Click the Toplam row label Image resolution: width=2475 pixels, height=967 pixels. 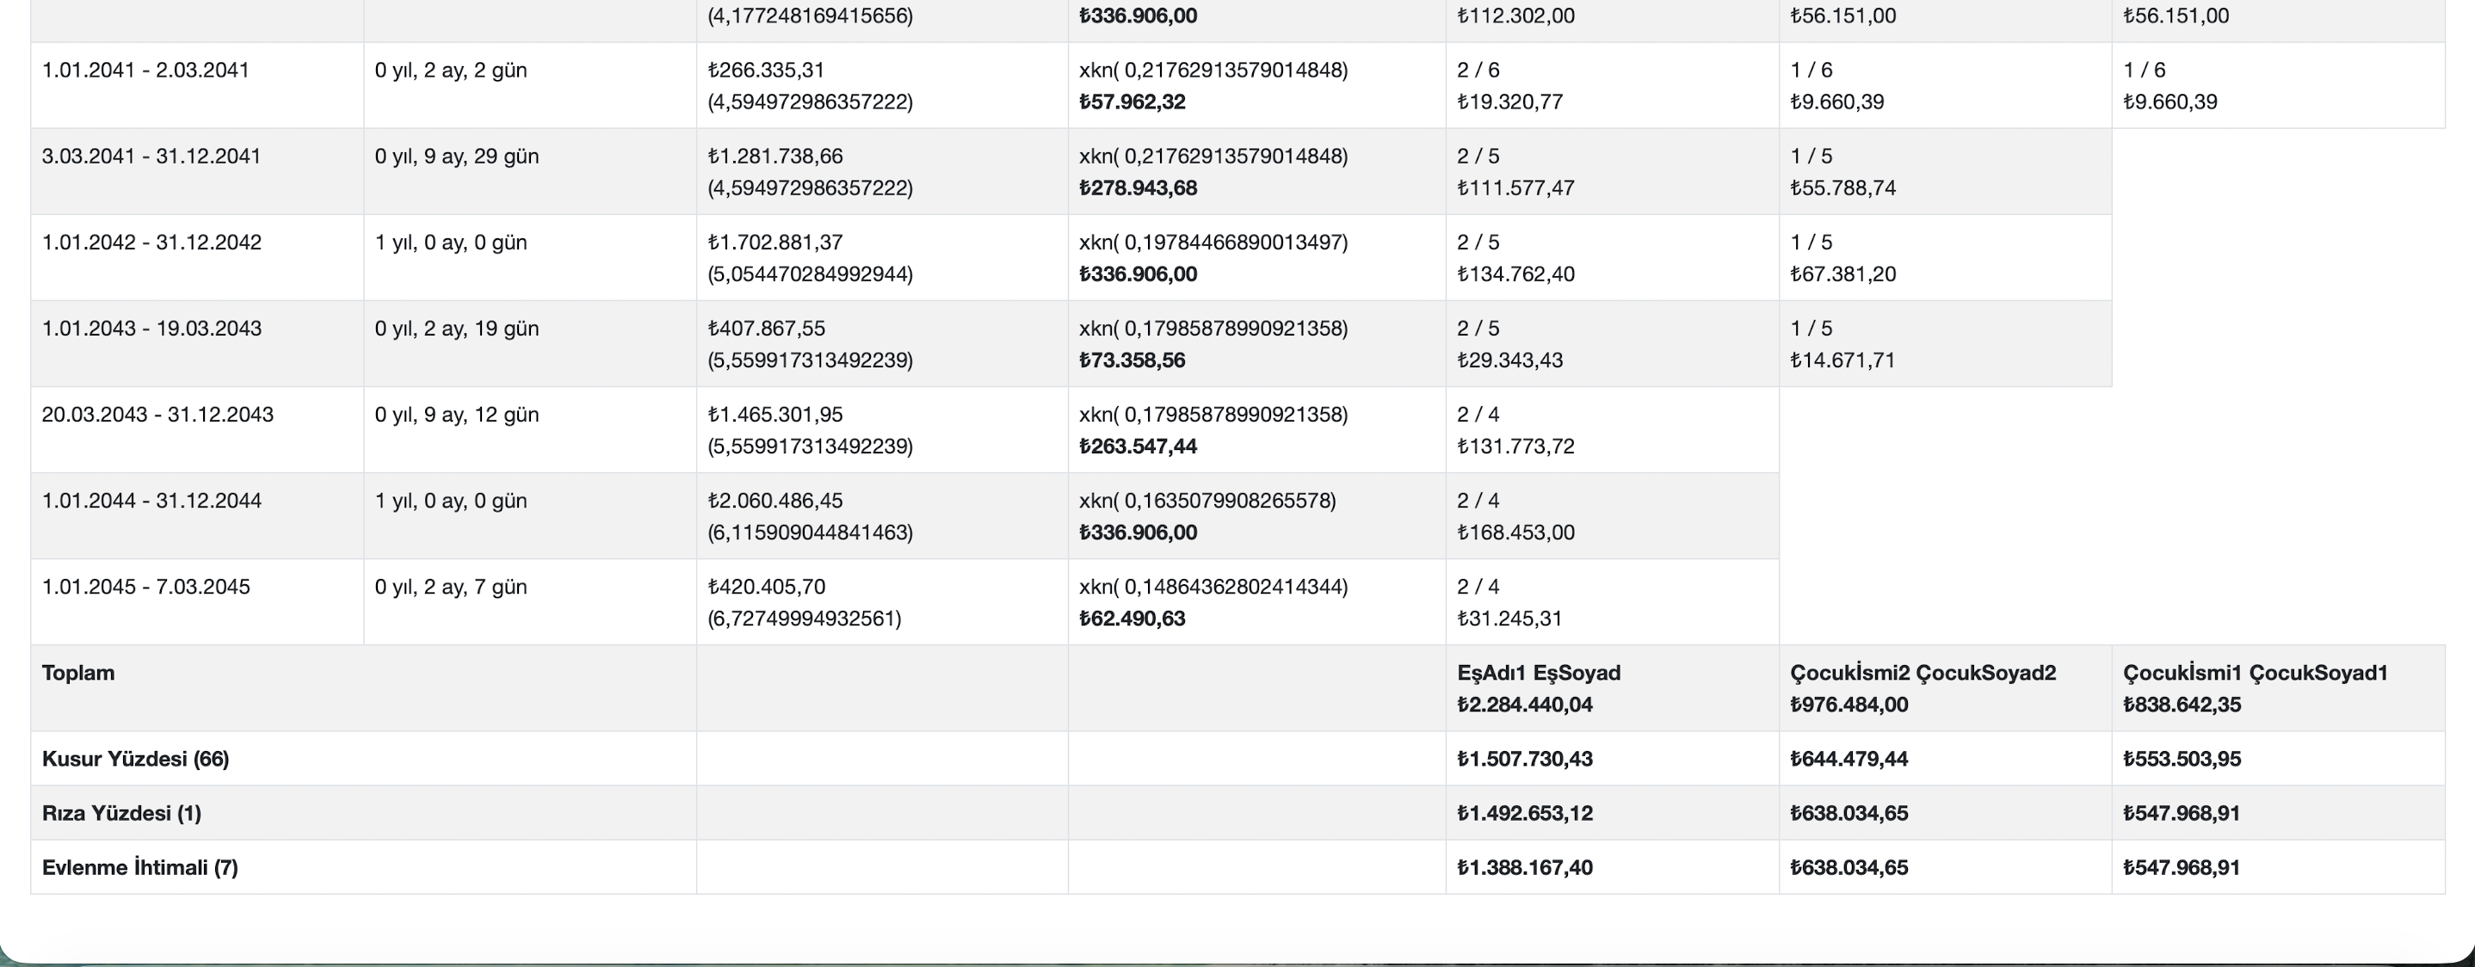pos(79,673)
